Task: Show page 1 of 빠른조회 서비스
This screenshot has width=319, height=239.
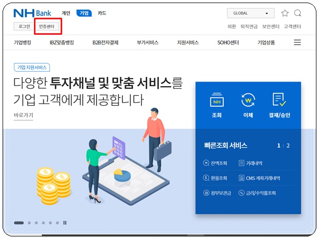Action: click(x=279, y=146)
